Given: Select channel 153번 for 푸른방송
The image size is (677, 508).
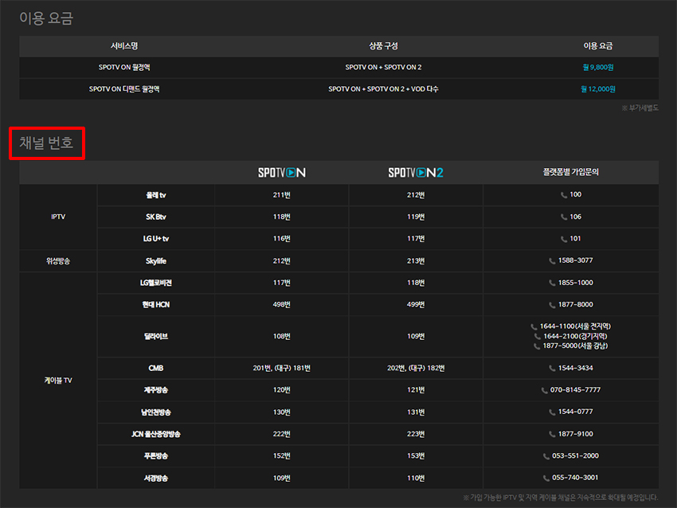Looking at the screenshot, I should (x=416, y=456).
